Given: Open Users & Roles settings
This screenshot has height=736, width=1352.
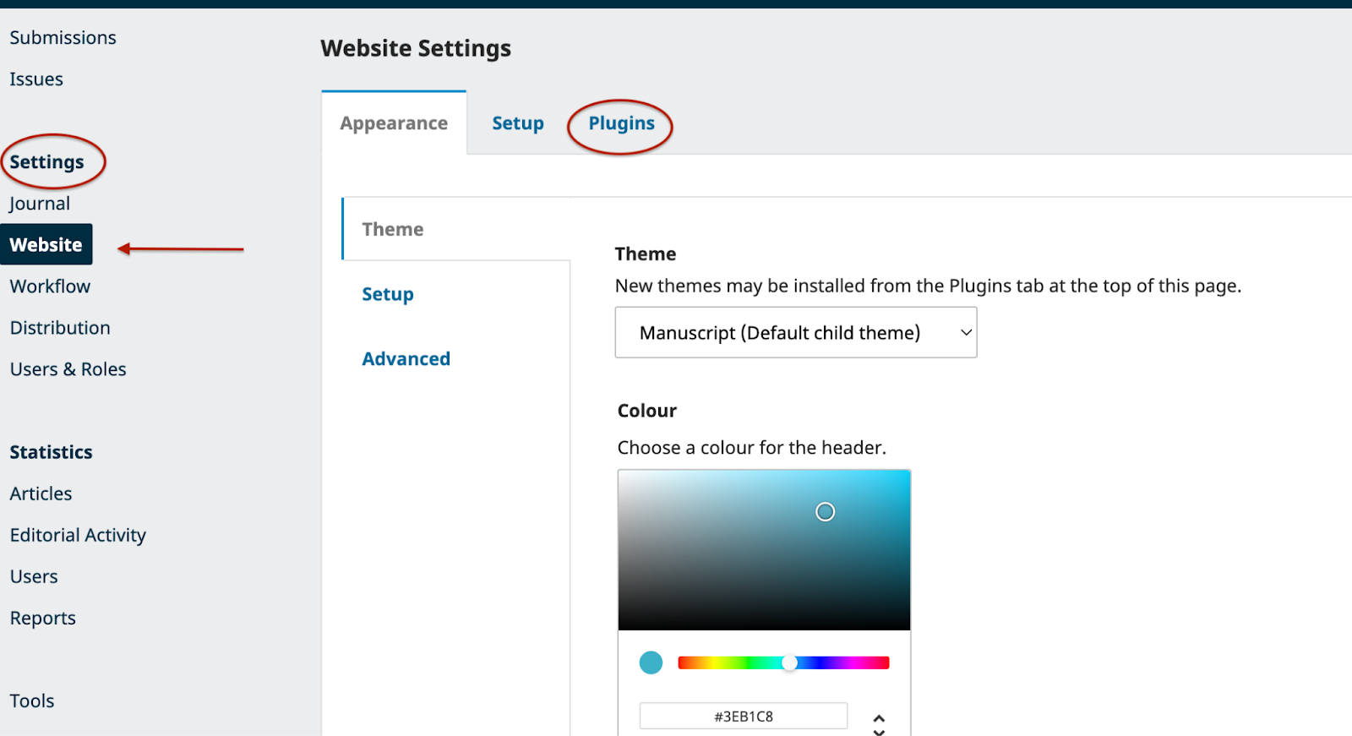Looking at the screenshot, I should pyautogui.click(x=68, y=369).
